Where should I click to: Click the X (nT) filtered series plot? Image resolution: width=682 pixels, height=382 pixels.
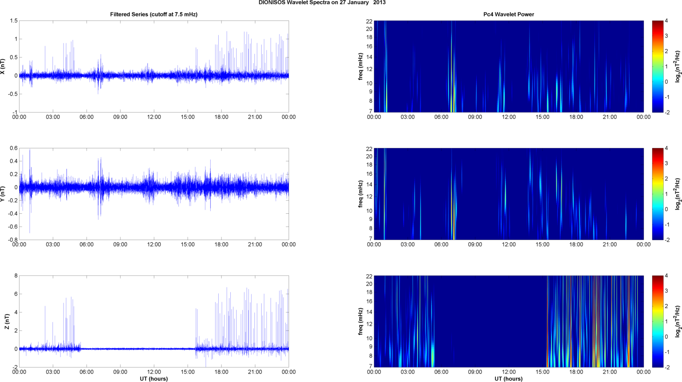pos(154,67)
